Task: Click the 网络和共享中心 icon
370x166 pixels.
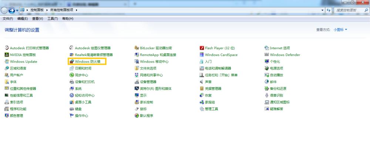Action: pos(137,75)
